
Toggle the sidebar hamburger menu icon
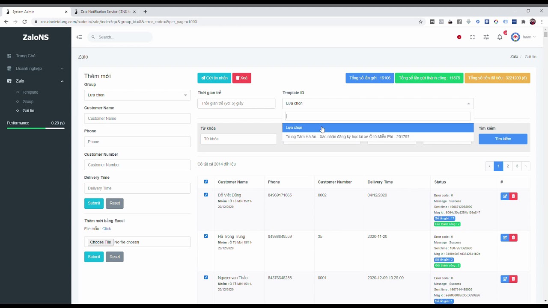[x=79, y=37]
